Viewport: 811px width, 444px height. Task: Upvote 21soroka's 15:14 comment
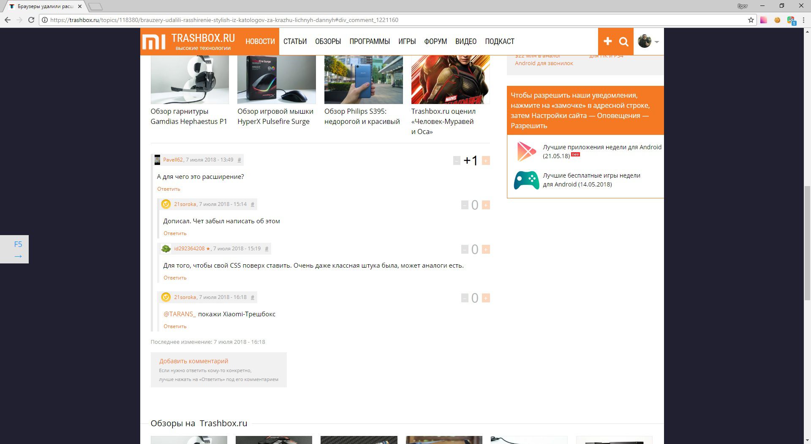point(486,205)
